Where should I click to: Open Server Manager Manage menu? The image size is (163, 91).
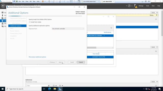click(141, 6)
